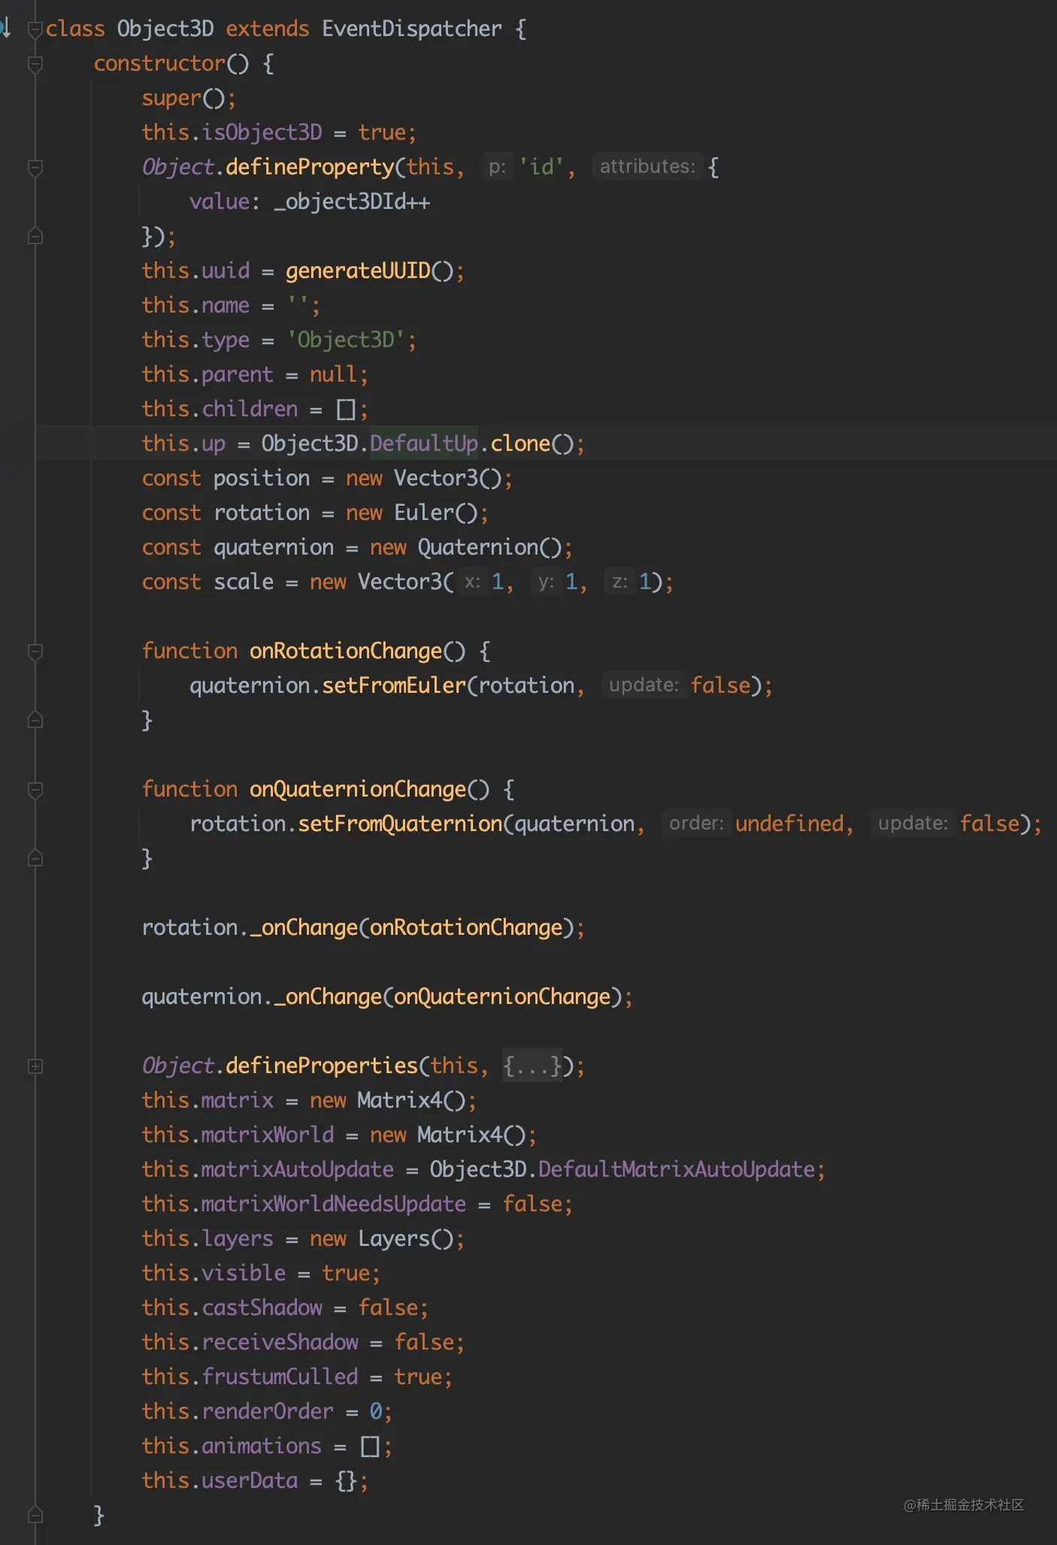The image size is (1057, 1545).
Task: Collapse the onRotationChange function fold marker
Action: point(35,652)
